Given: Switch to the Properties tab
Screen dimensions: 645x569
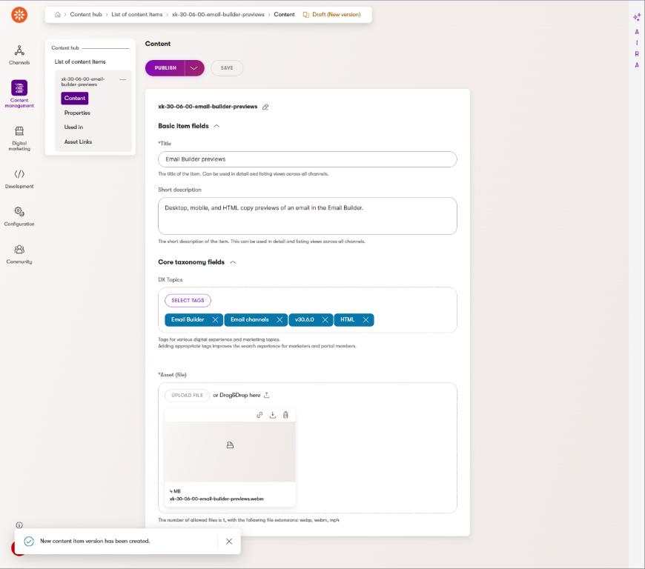Looking at the screenshot, I should [x=77, y=113].
